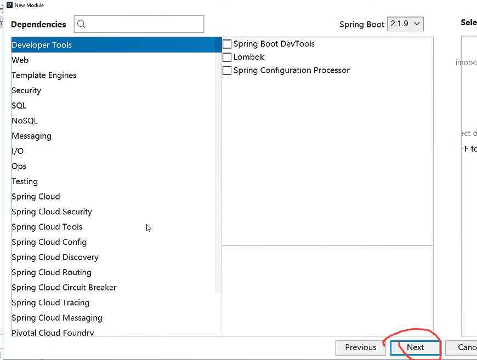Click the Cancel button
The height and width of the screenshot is (360, 477).
[461, 347]
